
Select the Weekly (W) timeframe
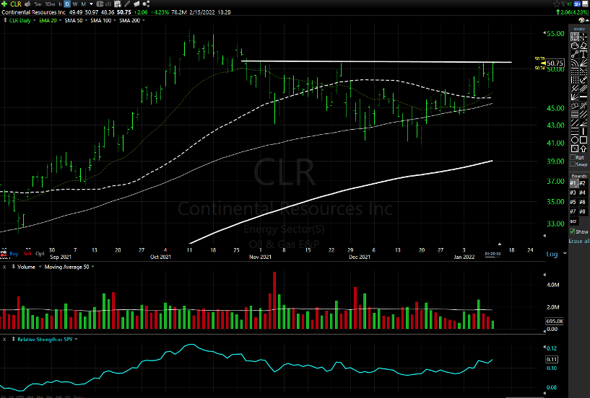(75, 4)
